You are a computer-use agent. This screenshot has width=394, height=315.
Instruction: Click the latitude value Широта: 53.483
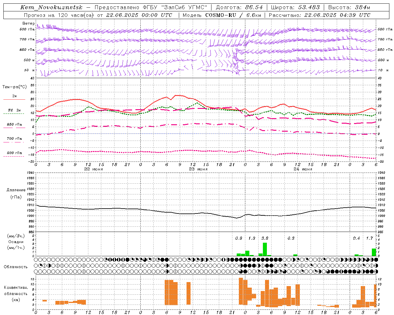(295, 7)
